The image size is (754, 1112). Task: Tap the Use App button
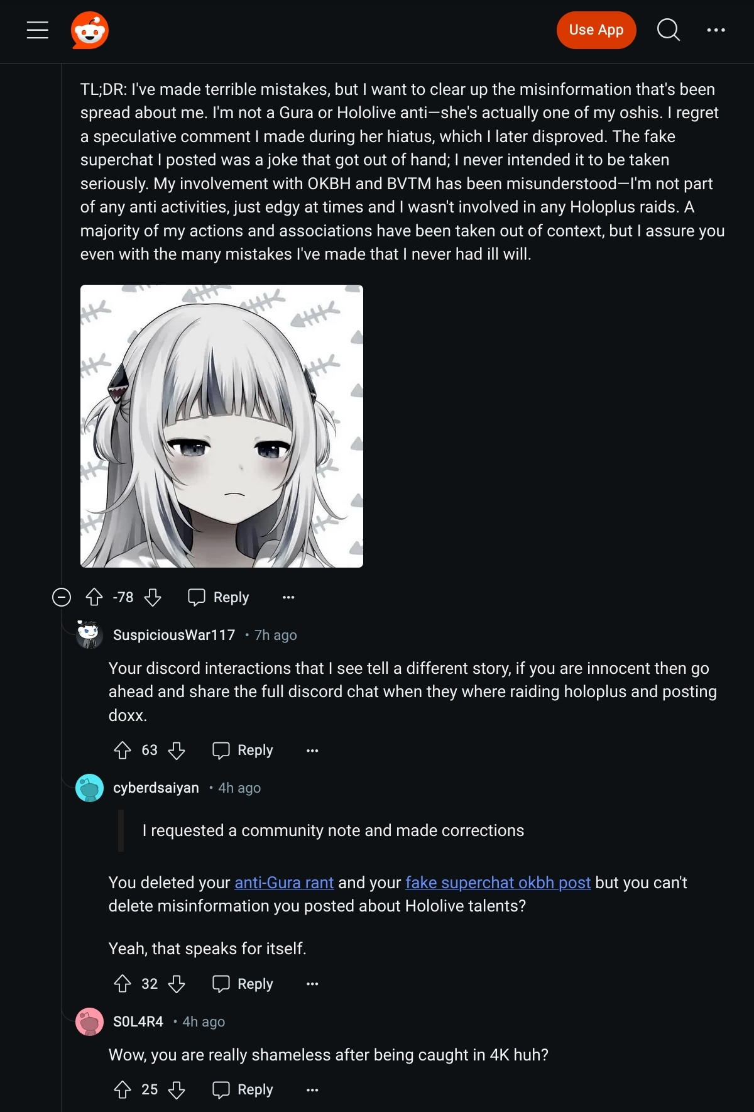[596, 30]
